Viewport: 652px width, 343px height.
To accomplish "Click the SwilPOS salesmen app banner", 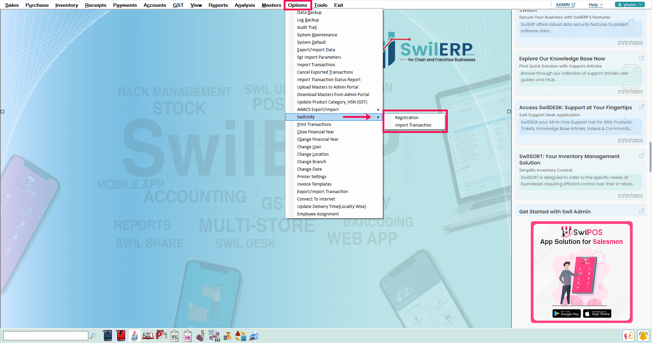I will [582, 272].
